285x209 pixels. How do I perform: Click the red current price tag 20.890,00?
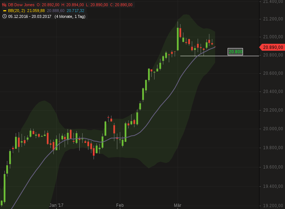click(272, 47)
